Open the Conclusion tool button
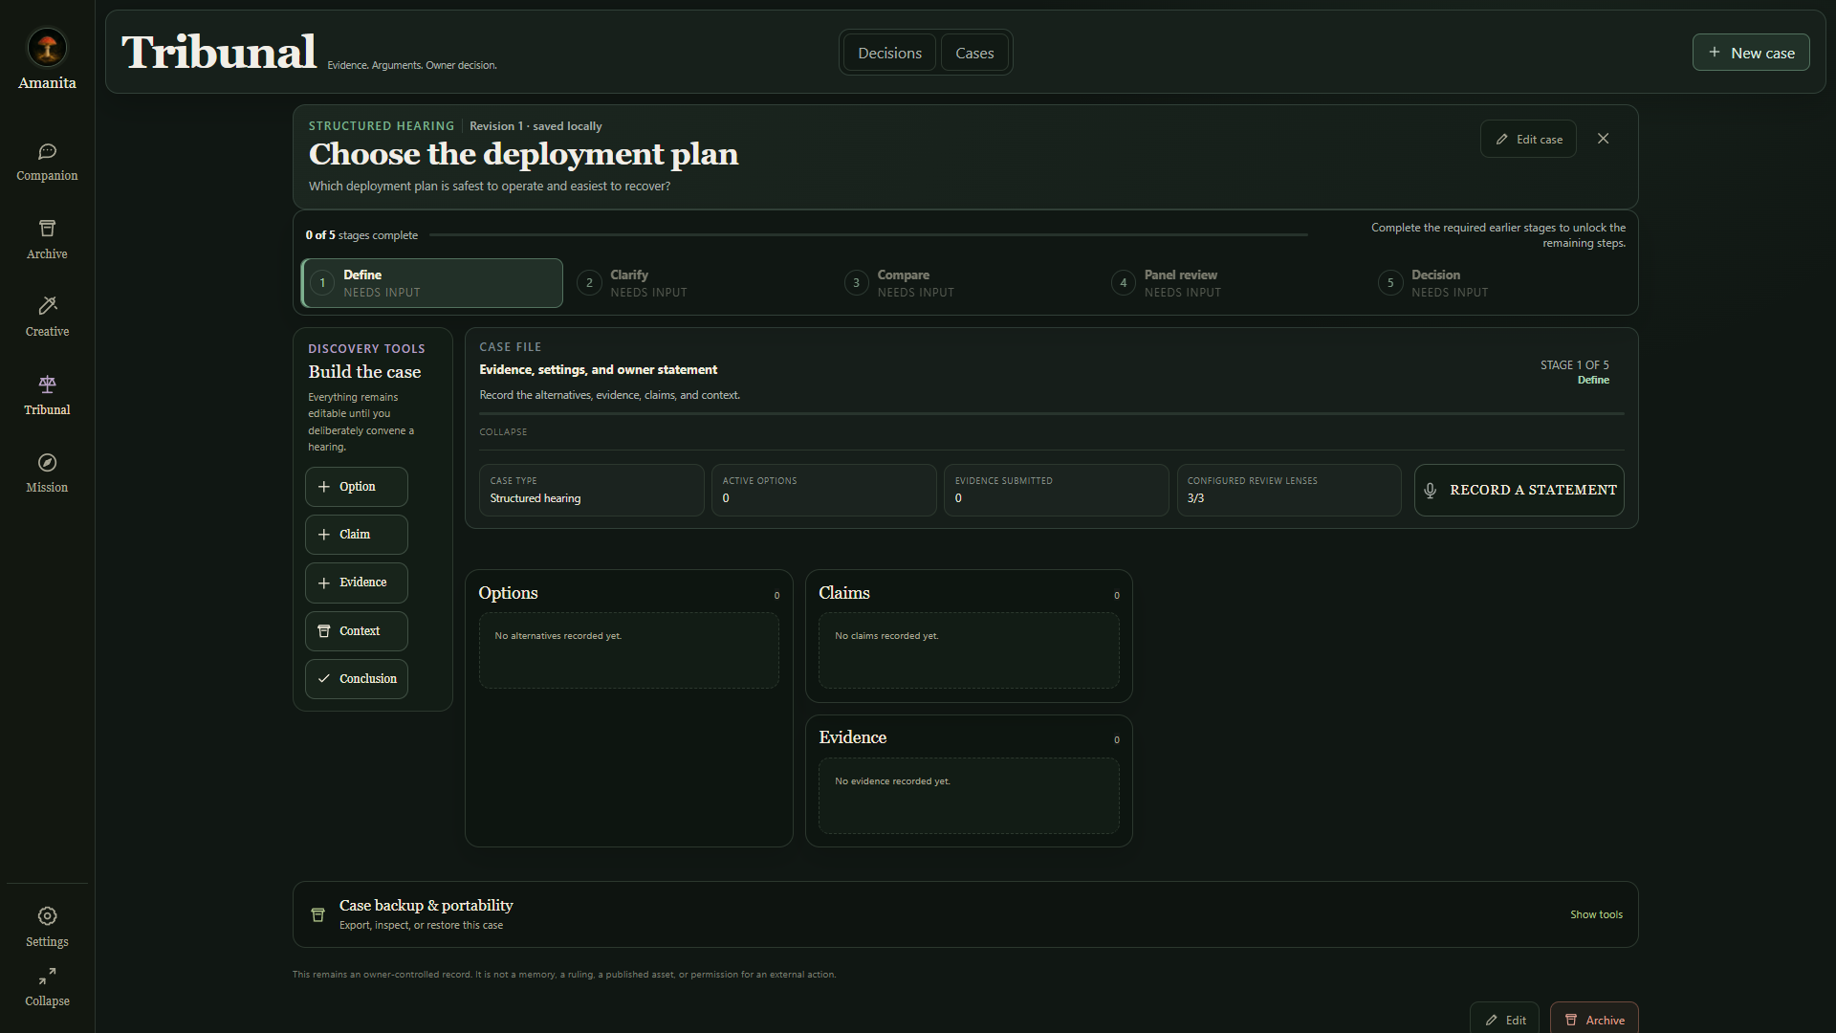1836x1033 pixels. coord(357,679)
